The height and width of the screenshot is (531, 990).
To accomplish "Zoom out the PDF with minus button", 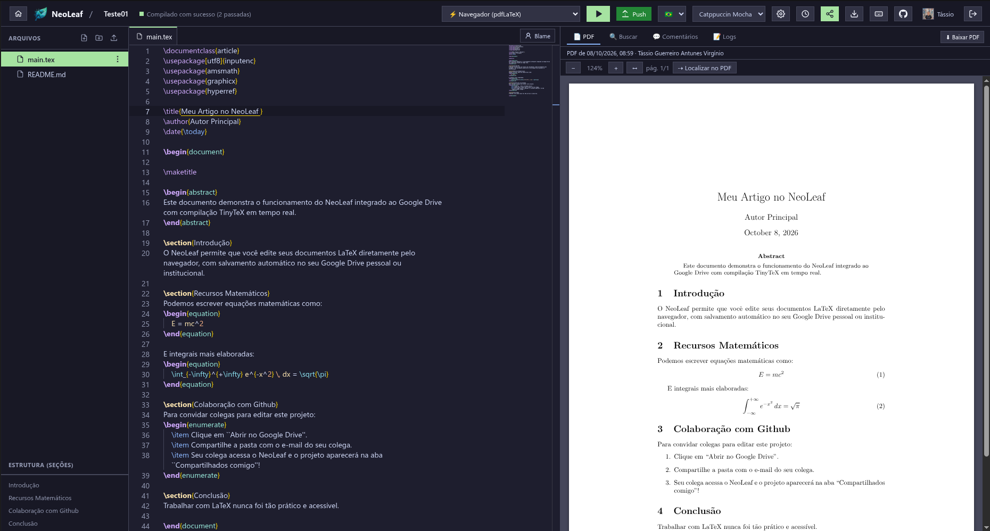I will (x=573, y=68).
